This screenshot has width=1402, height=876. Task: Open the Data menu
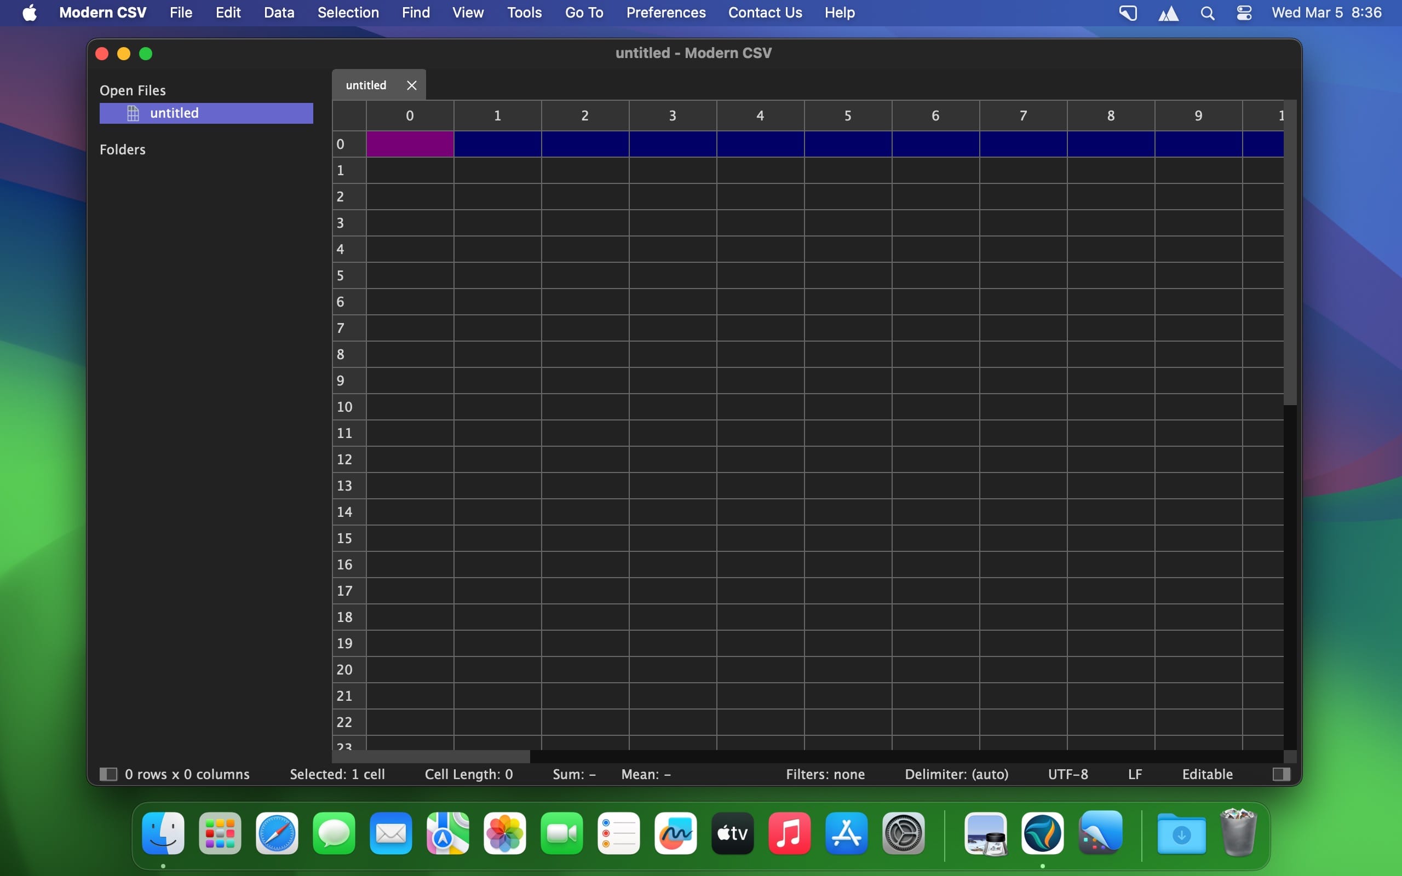(279, 12)
